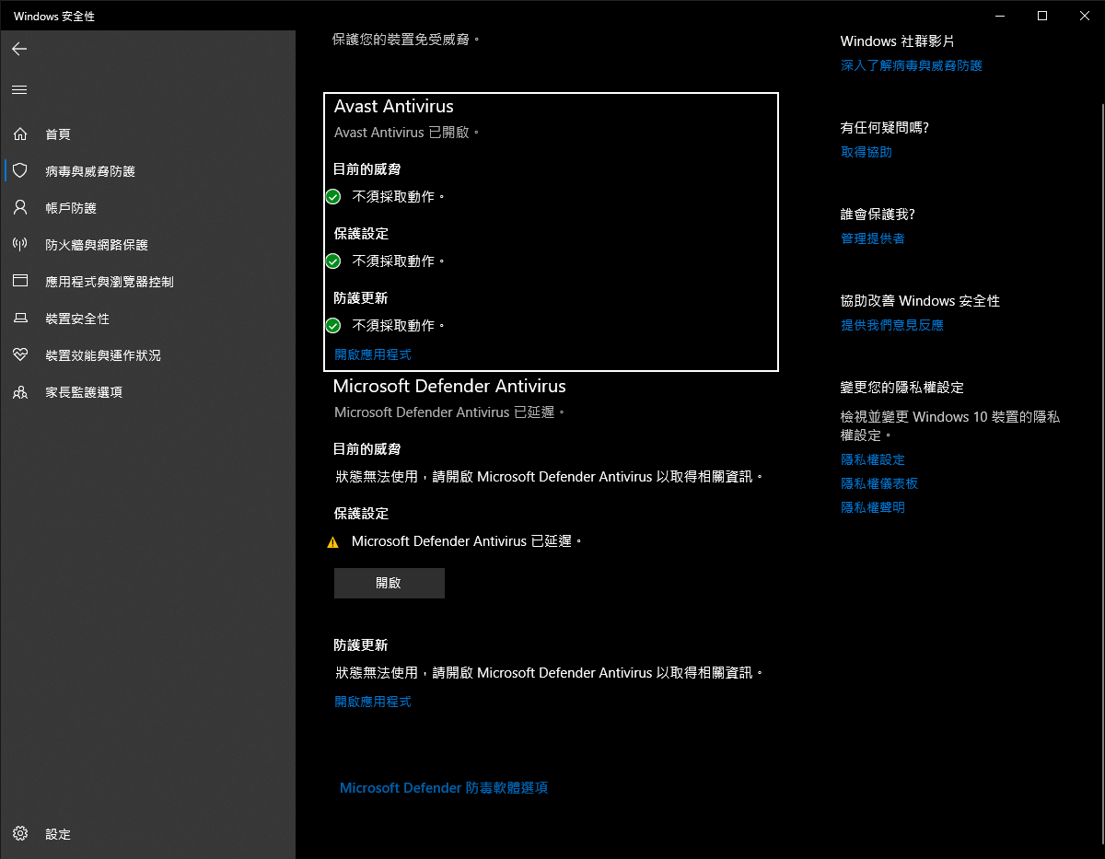Click '協助改善 Windows 安全性' heading
This screenshot has height=859, width=1105.
[920, 301]
